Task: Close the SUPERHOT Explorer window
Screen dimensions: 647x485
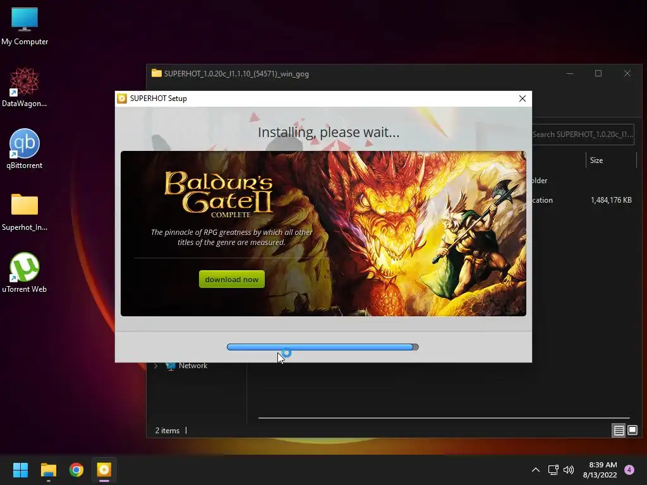Action: point(627,73)
